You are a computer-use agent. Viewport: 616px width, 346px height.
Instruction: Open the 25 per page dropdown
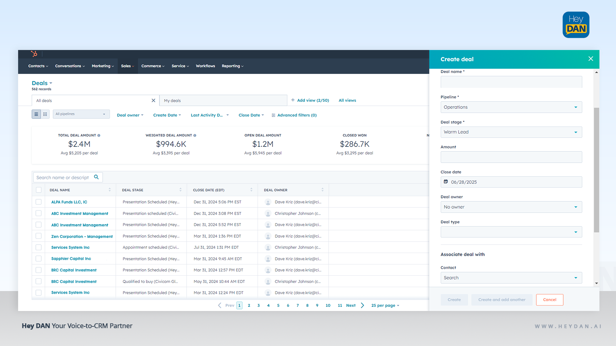pos(385,305)
